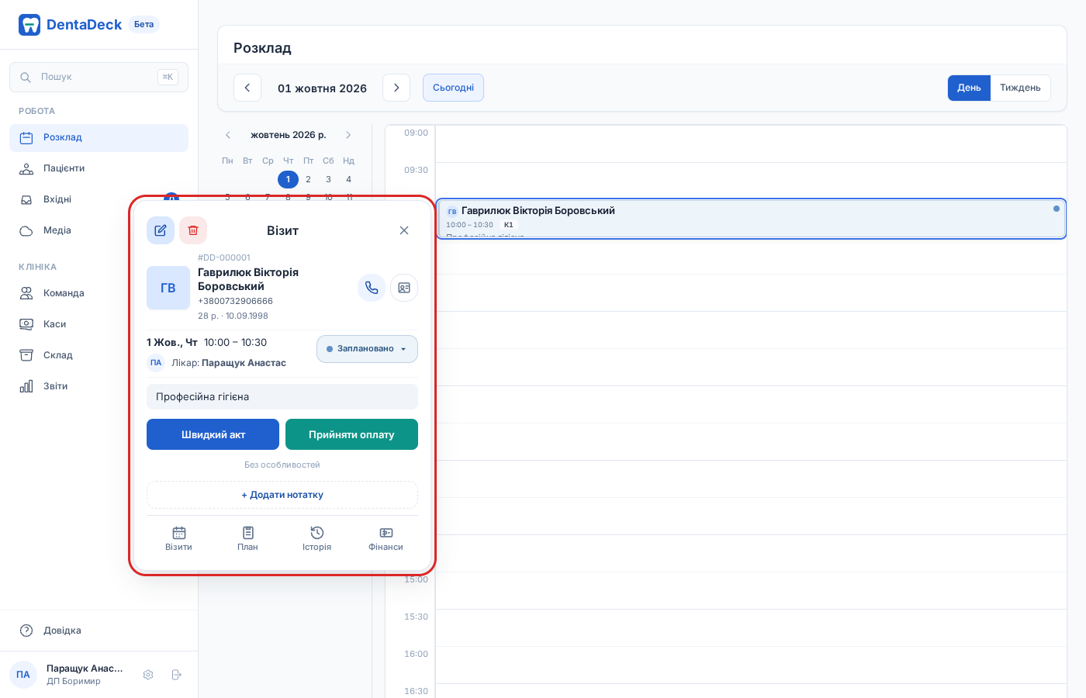Select day 4 in mini calendar
Viewport: 1086px width, 698px height.
coord(348,179)
